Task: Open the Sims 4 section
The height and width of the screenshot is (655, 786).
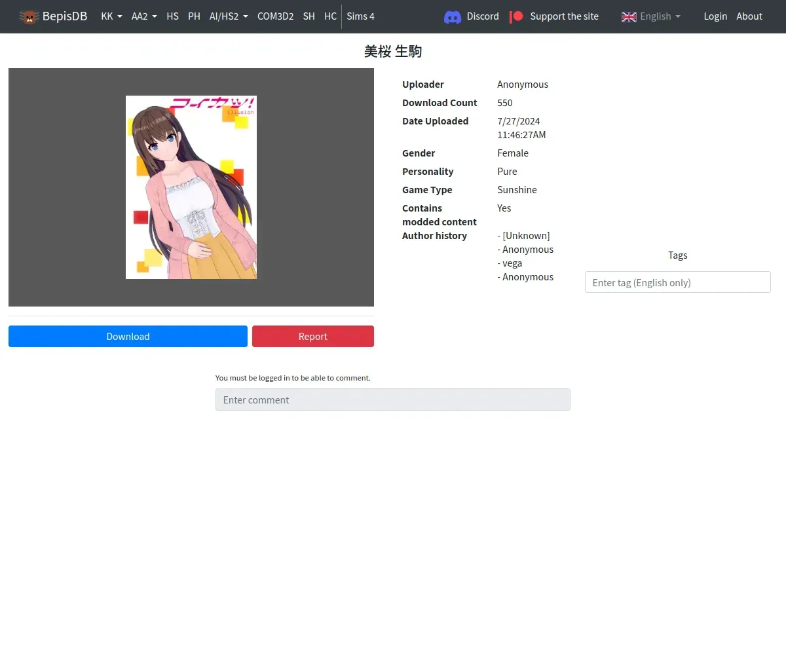Action: 360,16
